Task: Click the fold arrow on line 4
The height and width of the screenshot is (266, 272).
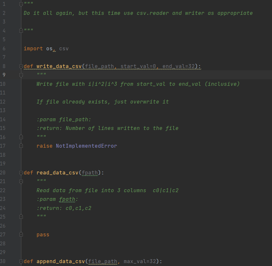Action: 21,30
